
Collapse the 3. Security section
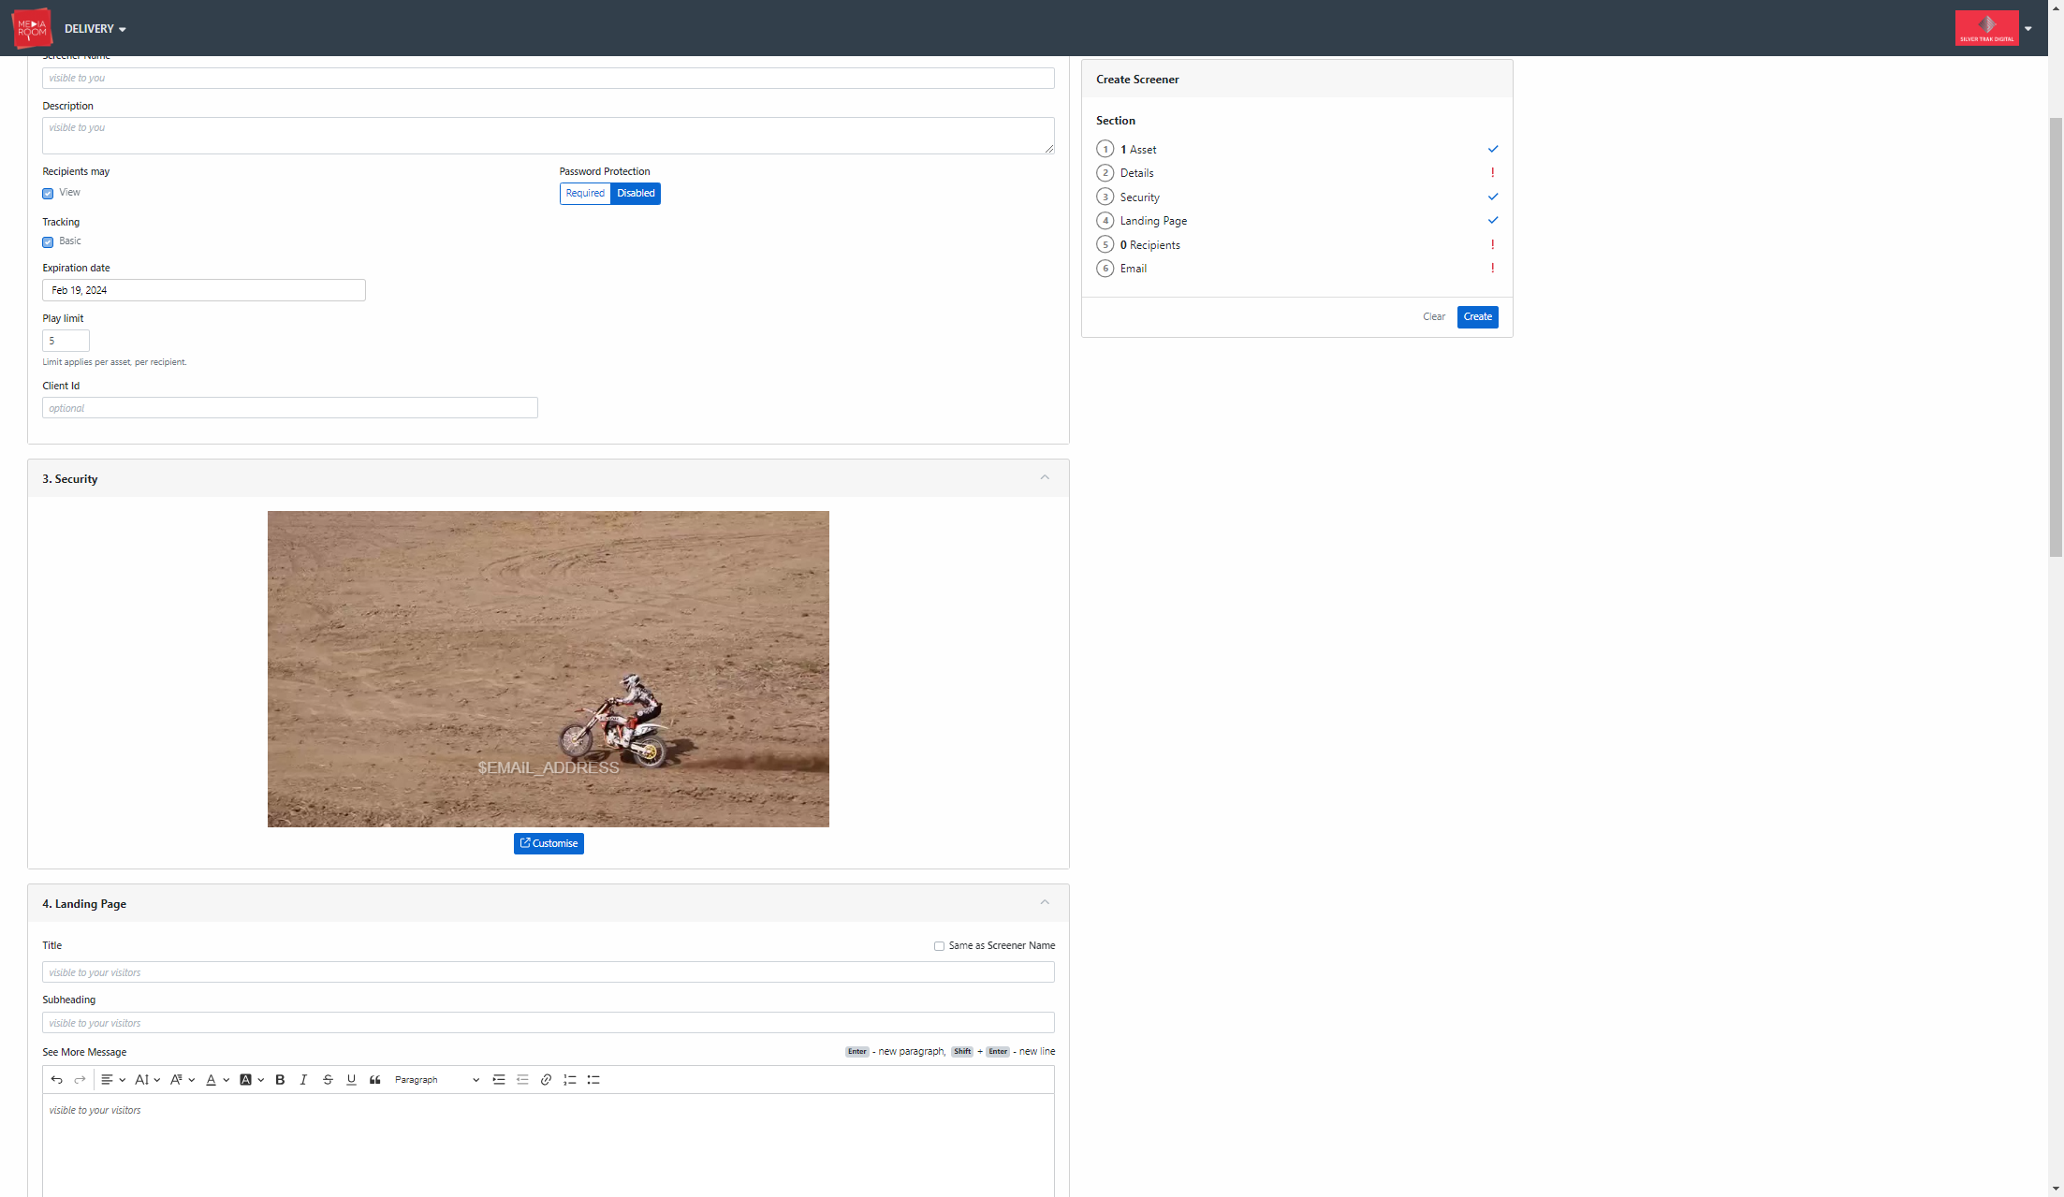click(1045, 477)
